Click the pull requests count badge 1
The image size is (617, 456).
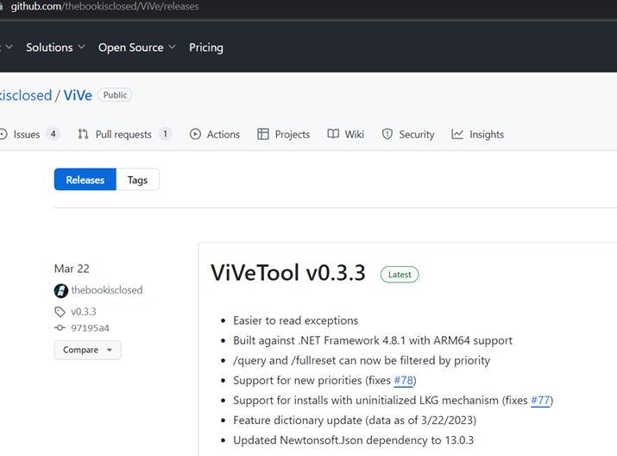[x=166, y=134]
